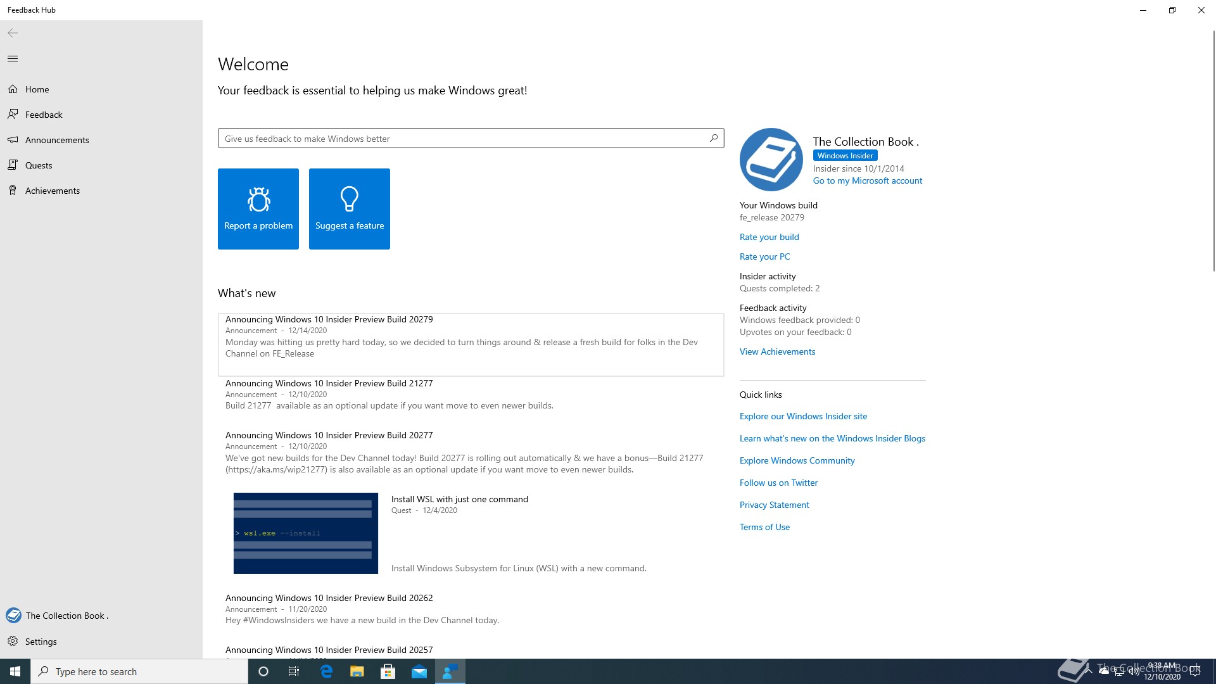Open Settings at the sidebar bottom
Image resolution: width=1216 pixels, height=684 pixels.
click(41, 642)
